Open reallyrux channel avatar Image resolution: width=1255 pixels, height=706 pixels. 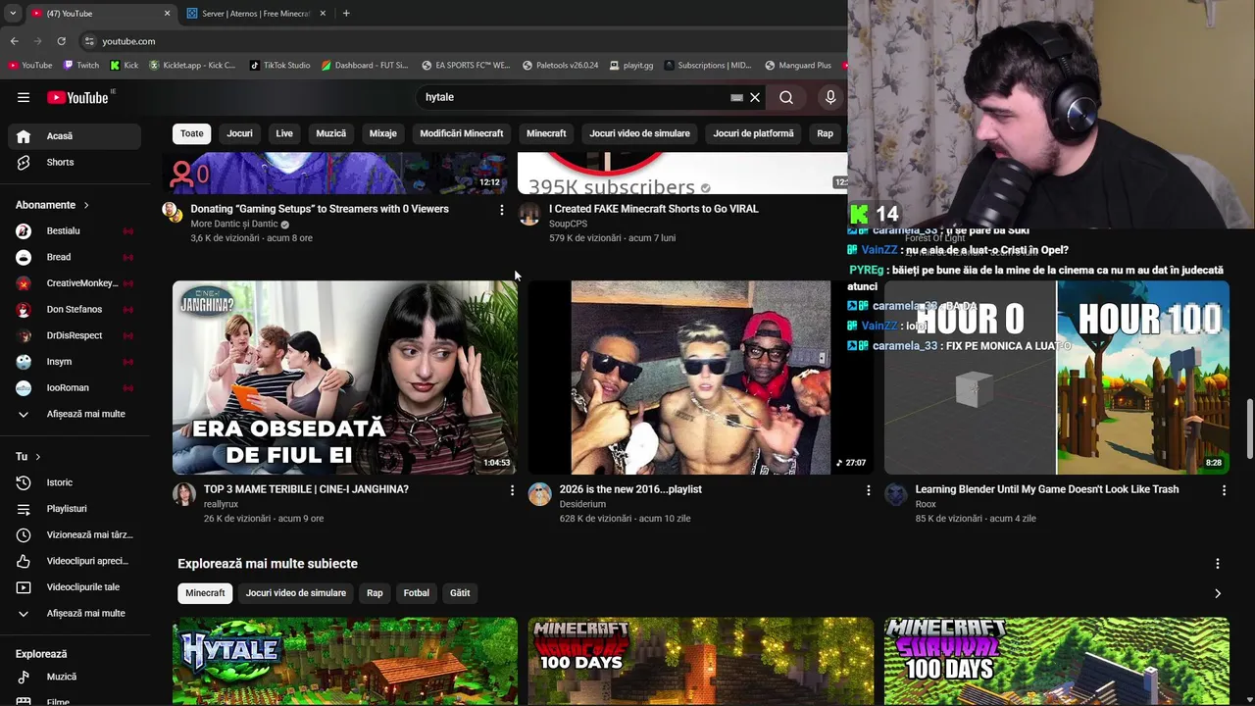pyautogui.click(x=184, y=494)
